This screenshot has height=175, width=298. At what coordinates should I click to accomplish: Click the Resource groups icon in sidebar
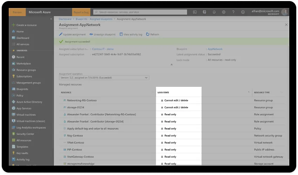pyautogui.click(x=13, y=70)
